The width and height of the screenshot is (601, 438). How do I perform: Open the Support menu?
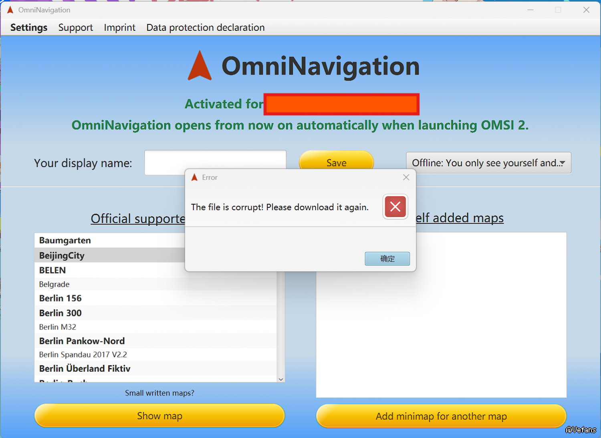point(76,27)
